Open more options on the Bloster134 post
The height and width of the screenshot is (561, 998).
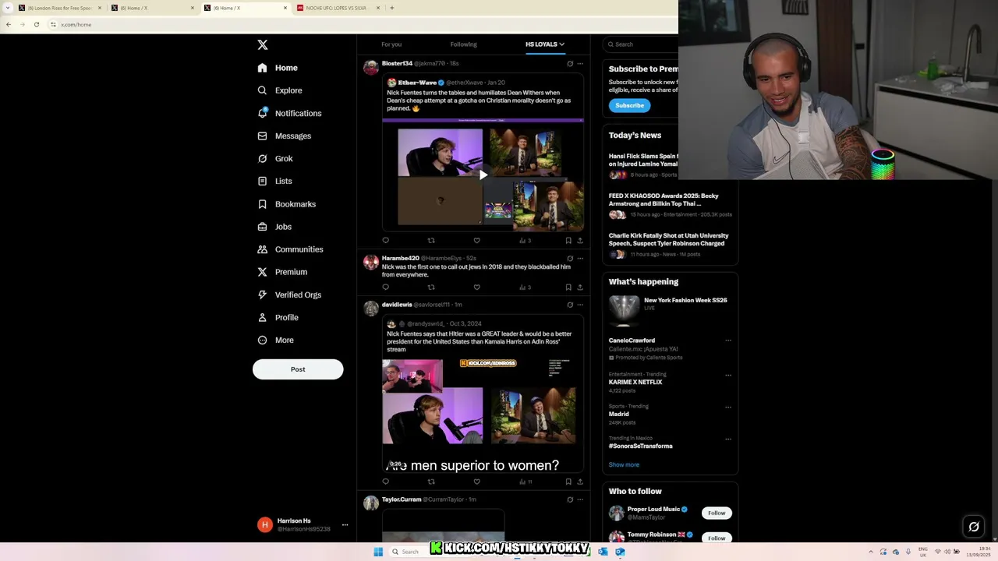click(580, 63)
